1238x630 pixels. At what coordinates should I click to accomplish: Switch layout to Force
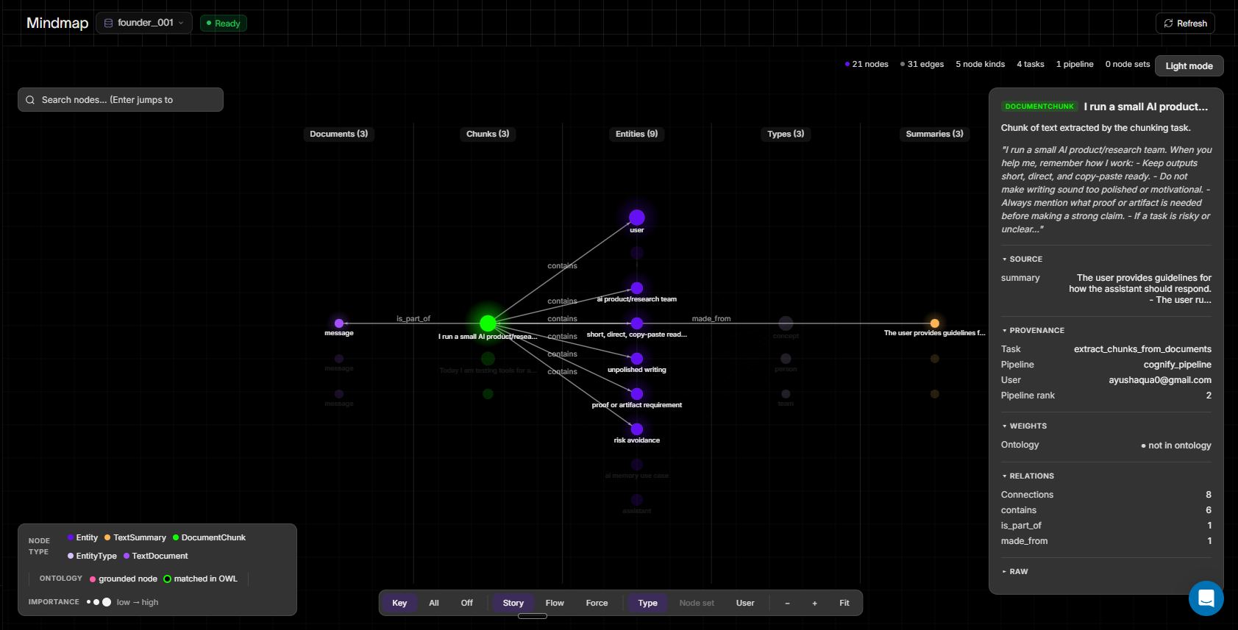point(597,603)
